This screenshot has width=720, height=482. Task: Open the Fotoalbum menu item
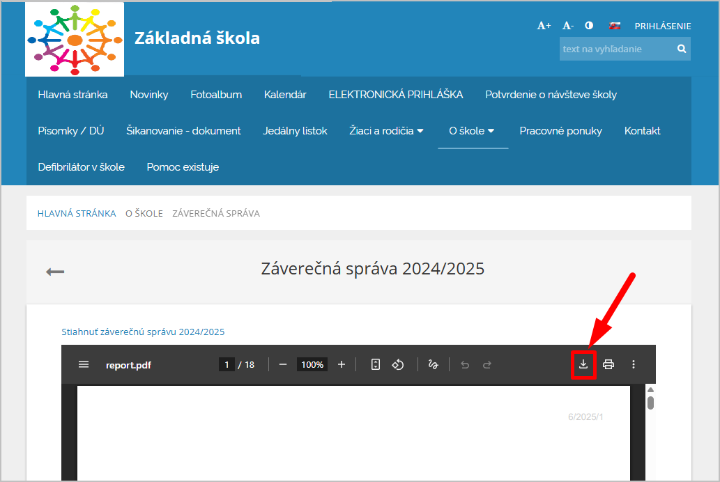point(216,95)
